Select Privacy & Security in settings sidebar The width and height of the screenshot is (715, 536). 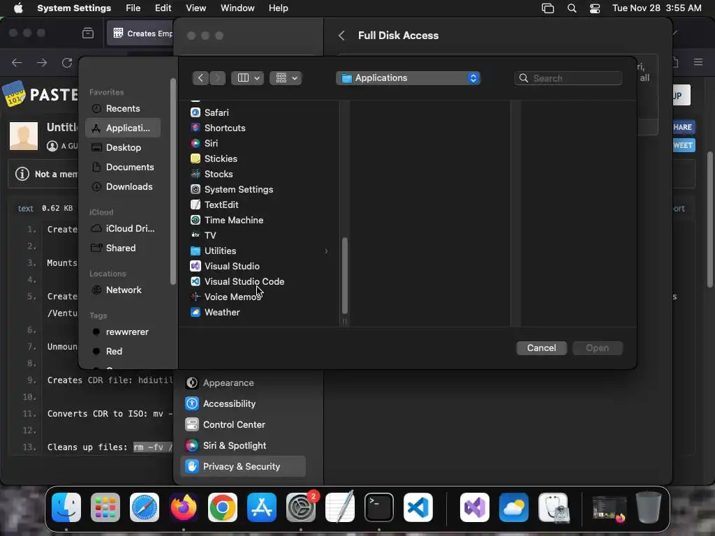coord(243,467)
